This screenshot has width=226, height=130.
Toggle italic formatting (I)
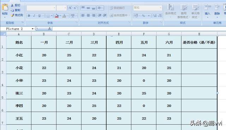coord(34,16)
